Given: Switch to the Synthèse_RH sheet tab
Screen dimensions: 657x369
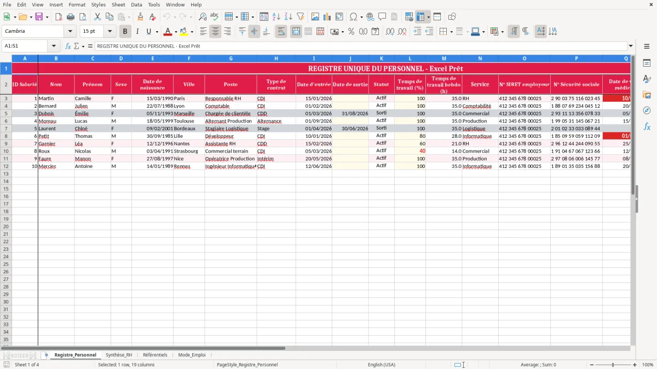Looking at the screenshot, I should [x=119, y=355].
